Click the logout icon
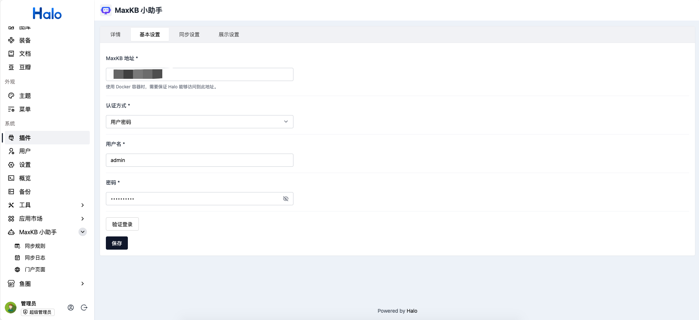 click(84, 308)
